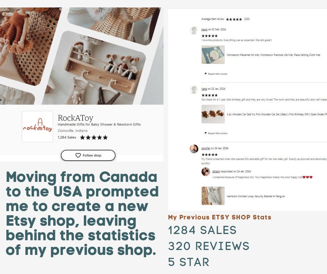
Task: Click the shop's five-star rating
Action: tap(94, 137)
